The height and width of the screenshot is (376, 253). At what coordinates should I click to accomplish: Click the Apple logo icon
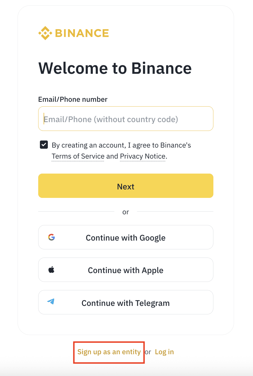[51, 270]
